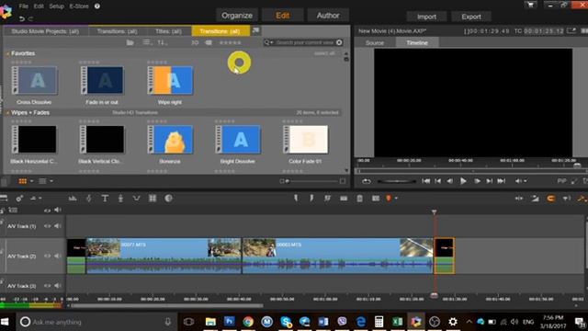The height and width of the screenshot is (331, 588).
Task: Toggle PiP mode in player
Action: (561, 181)
